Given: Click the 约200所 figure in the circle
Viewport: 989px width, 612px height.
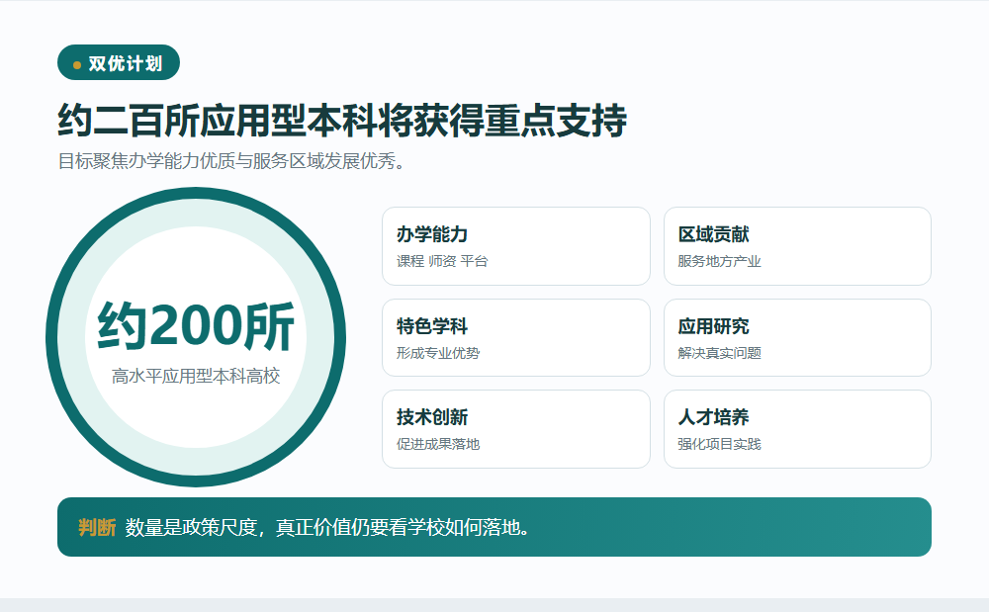Looking at the screenshot, I should click(x=196, y=326).
